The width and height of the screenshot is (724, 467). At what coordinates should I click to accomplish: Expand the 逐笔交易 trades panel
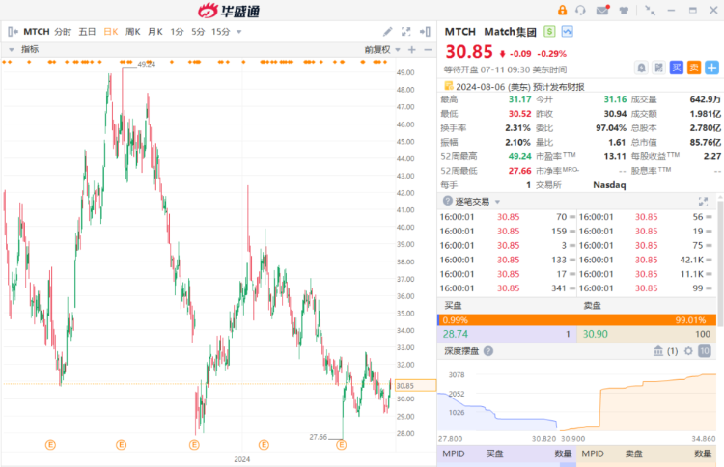pyautogui.click(x=703, y=202)
